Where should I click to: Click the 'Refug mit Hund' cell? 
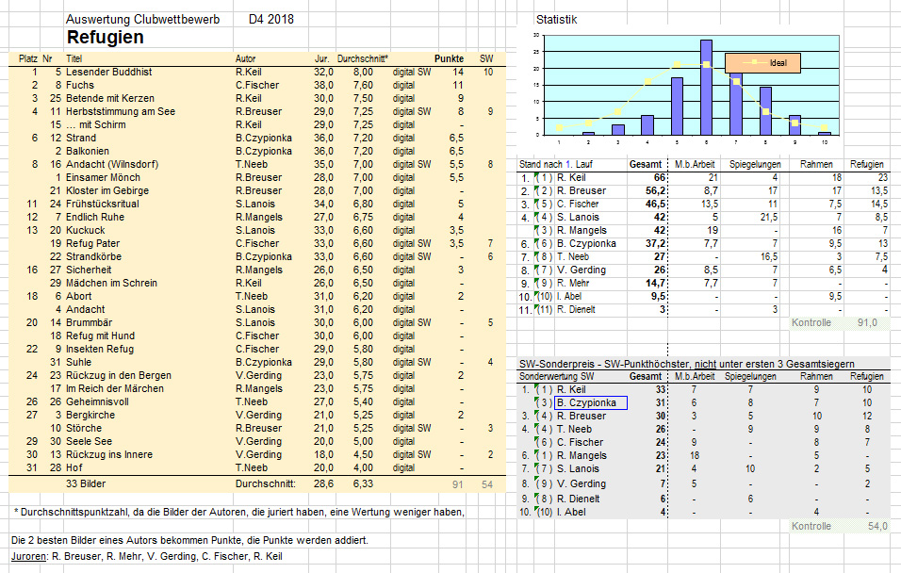pyautogui.click(x=101, y=336)
